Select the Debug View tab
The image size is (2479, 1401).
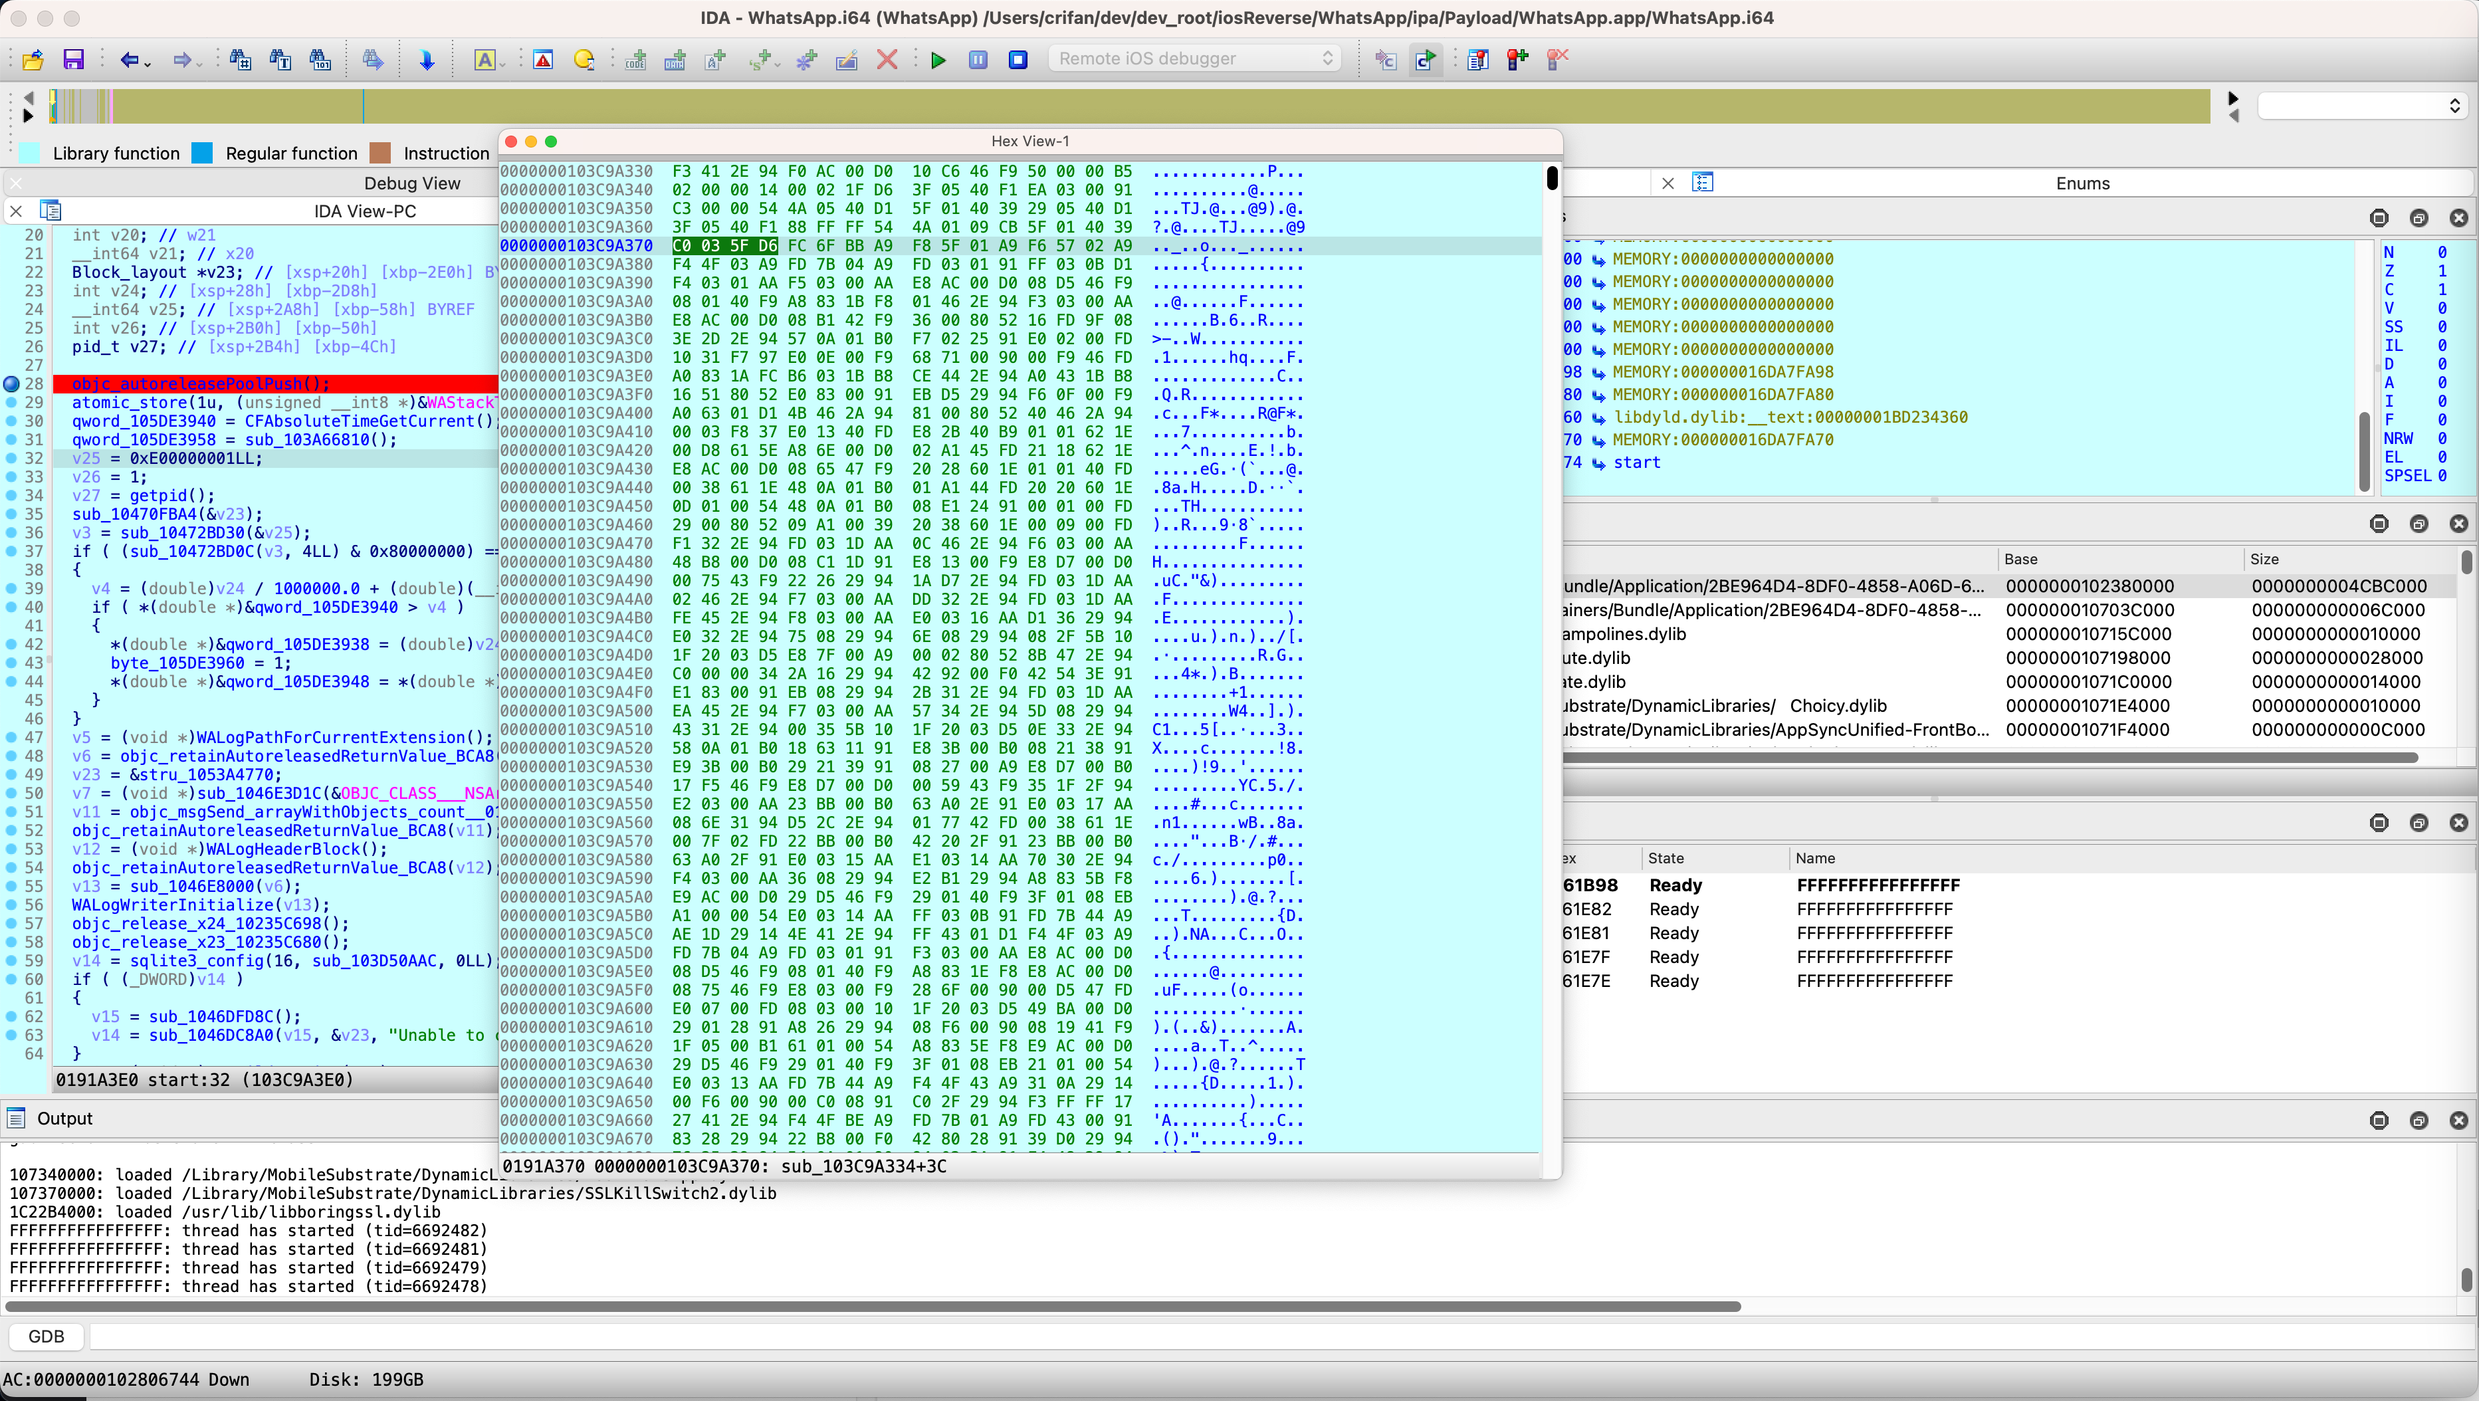(412, 183)
